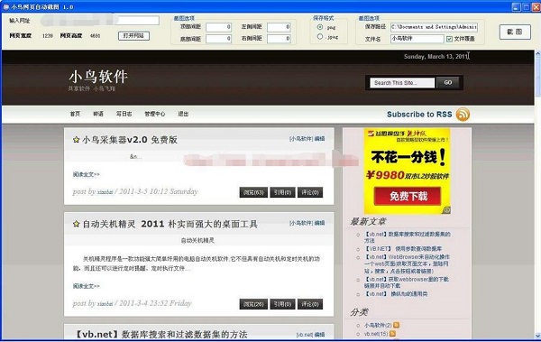Select the .jpeg save format option
Viewport: 541px width, 342px height.
coord(320,37)
